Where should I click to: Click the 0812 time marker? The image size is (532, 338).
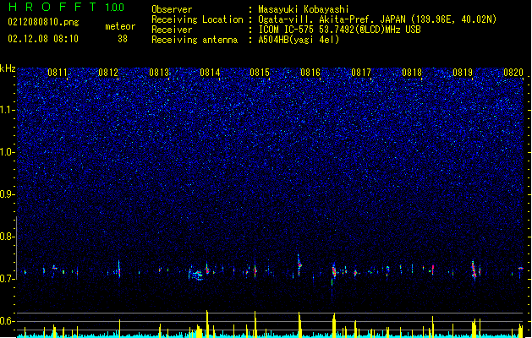click(108, 73)
